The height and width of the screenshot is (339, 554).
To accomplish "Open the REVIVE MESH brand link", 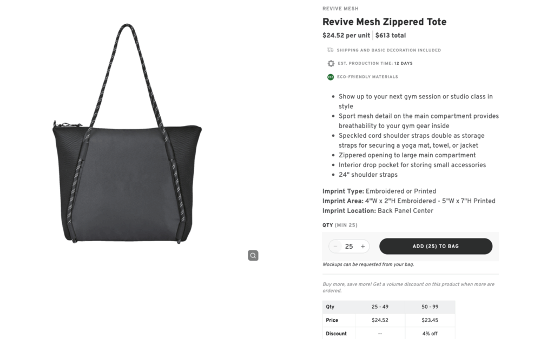I will point(340,8).
